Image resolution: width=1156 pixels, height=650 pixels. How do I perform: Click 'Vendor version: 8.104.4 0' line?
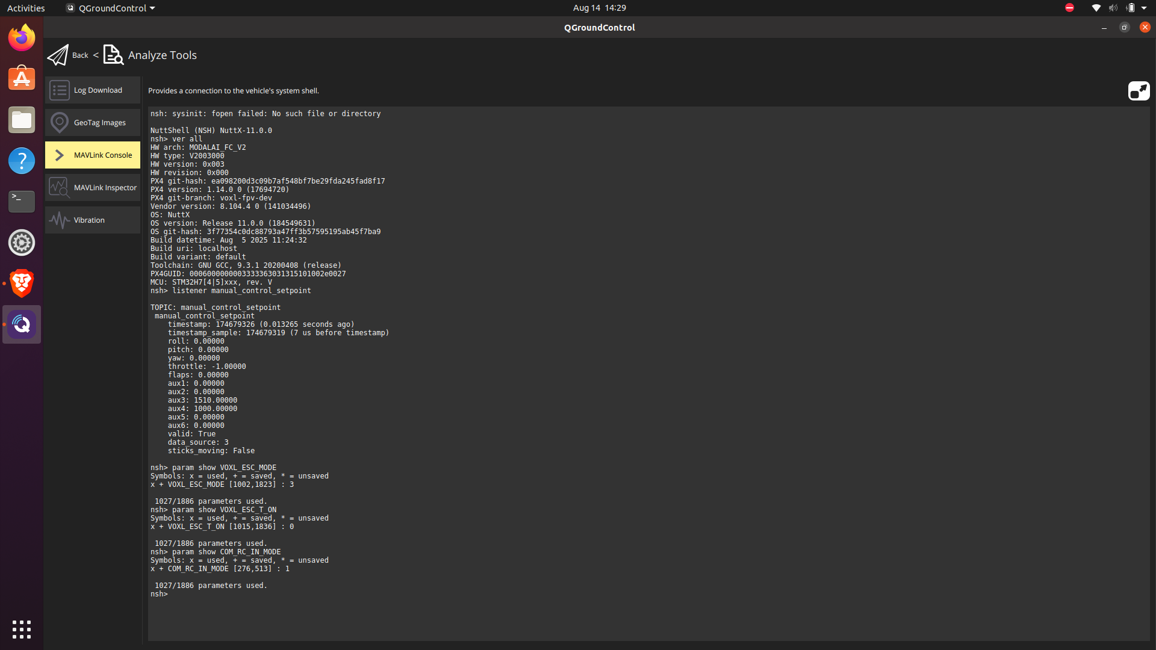pos(231,206)
